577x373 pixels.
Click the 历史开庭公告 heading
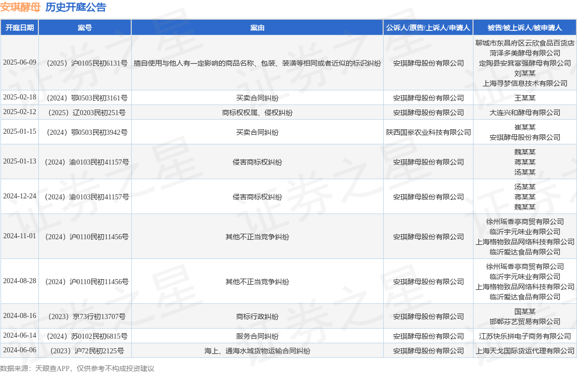pos(76,7)
